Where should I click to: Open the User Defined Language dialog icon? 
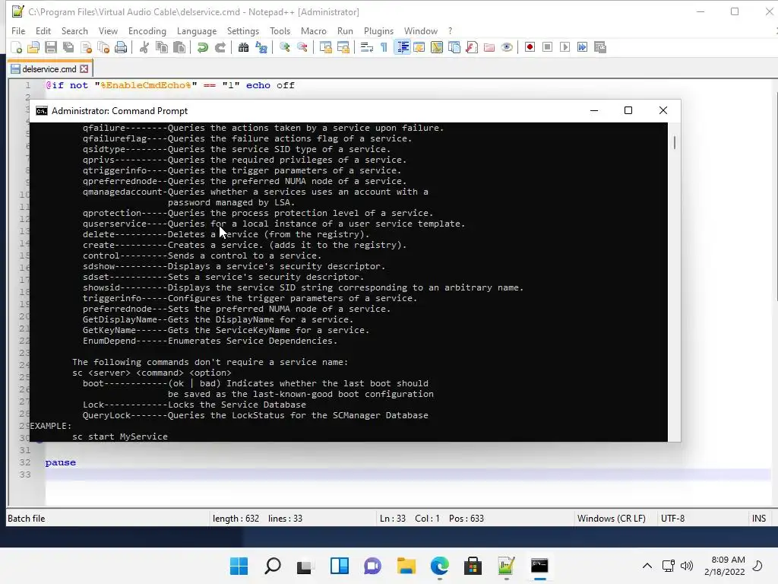(419, 47)
